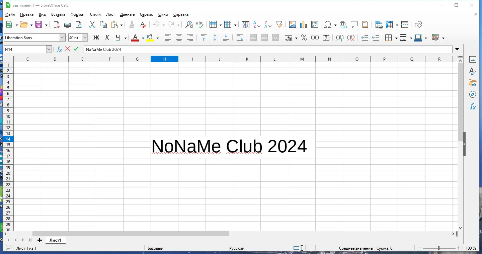
Task: Apply the red font color
Action: coord(135,38)
